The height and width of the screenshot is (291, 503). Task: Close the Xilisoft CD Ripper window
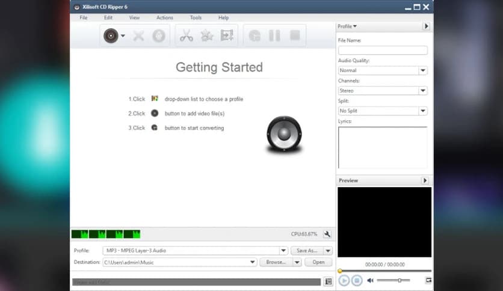(x=426, y=7)
